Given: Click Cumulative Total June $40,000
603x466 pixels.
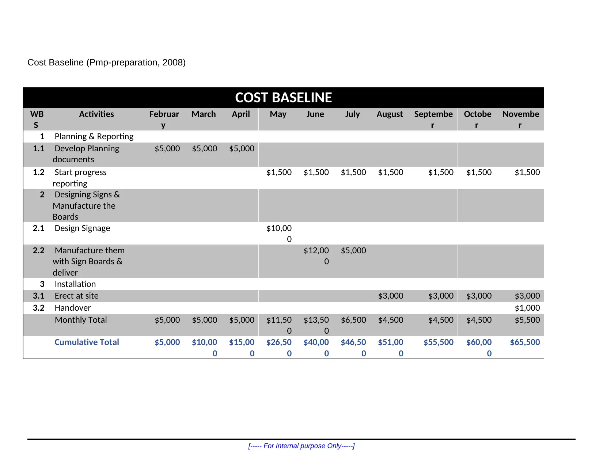Looking at the screenshot, I should pyautogui.click(x=316, y=348).
